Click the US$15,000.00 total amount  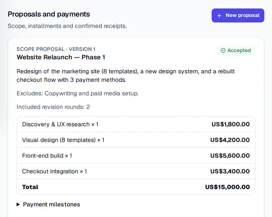(x=227, y=187)
